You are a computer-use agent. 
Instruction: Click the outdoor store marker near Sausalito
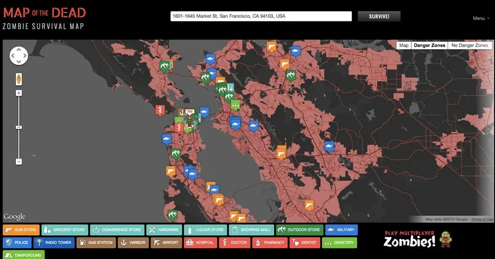164,66
